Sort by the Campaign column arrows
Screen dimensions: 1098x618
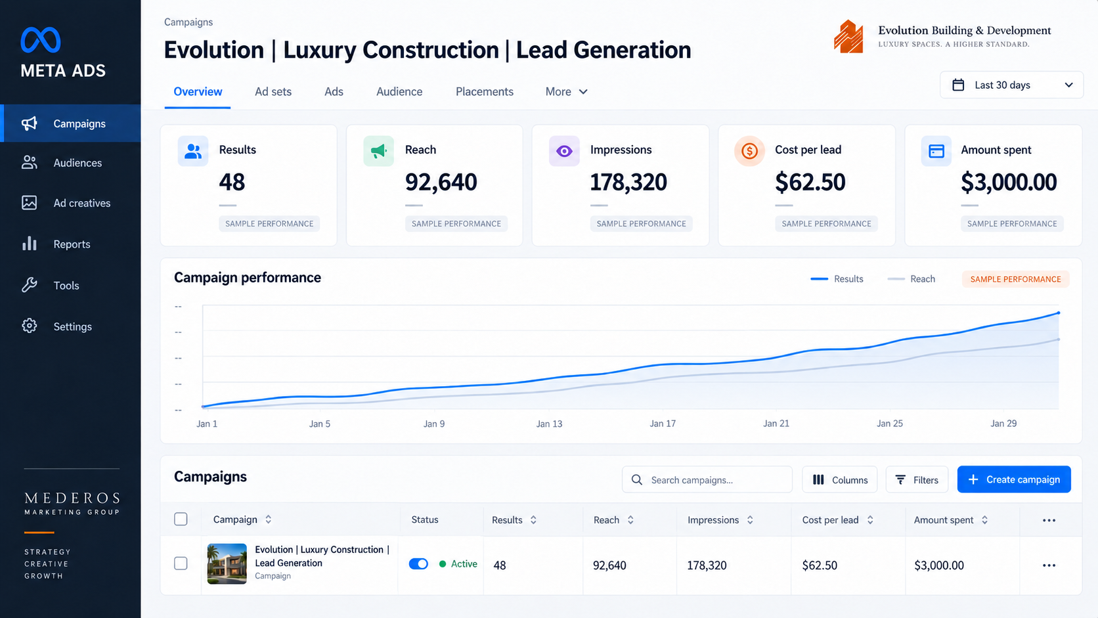[x=269, y=519]
